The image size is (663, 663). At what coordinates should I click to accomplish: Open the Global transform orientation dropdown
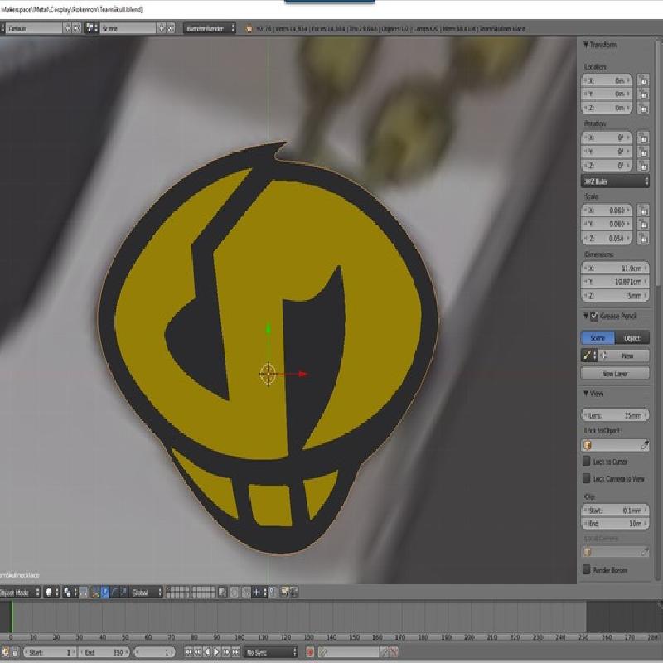tap(147, 593)
